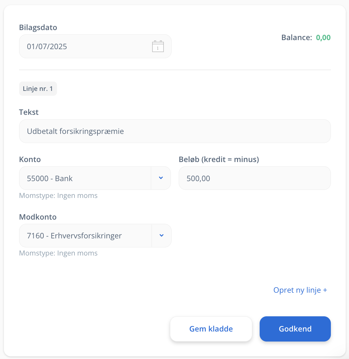Click the Tekst field label
The image size is (349, 359).
click(29, 112)
